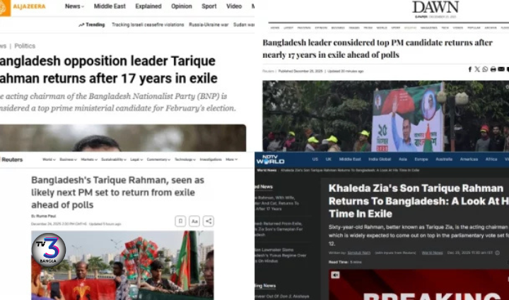Bookmark the Reuters article
Screen dimensions: 509x300
pyautogui.click(x=180, y=221)
